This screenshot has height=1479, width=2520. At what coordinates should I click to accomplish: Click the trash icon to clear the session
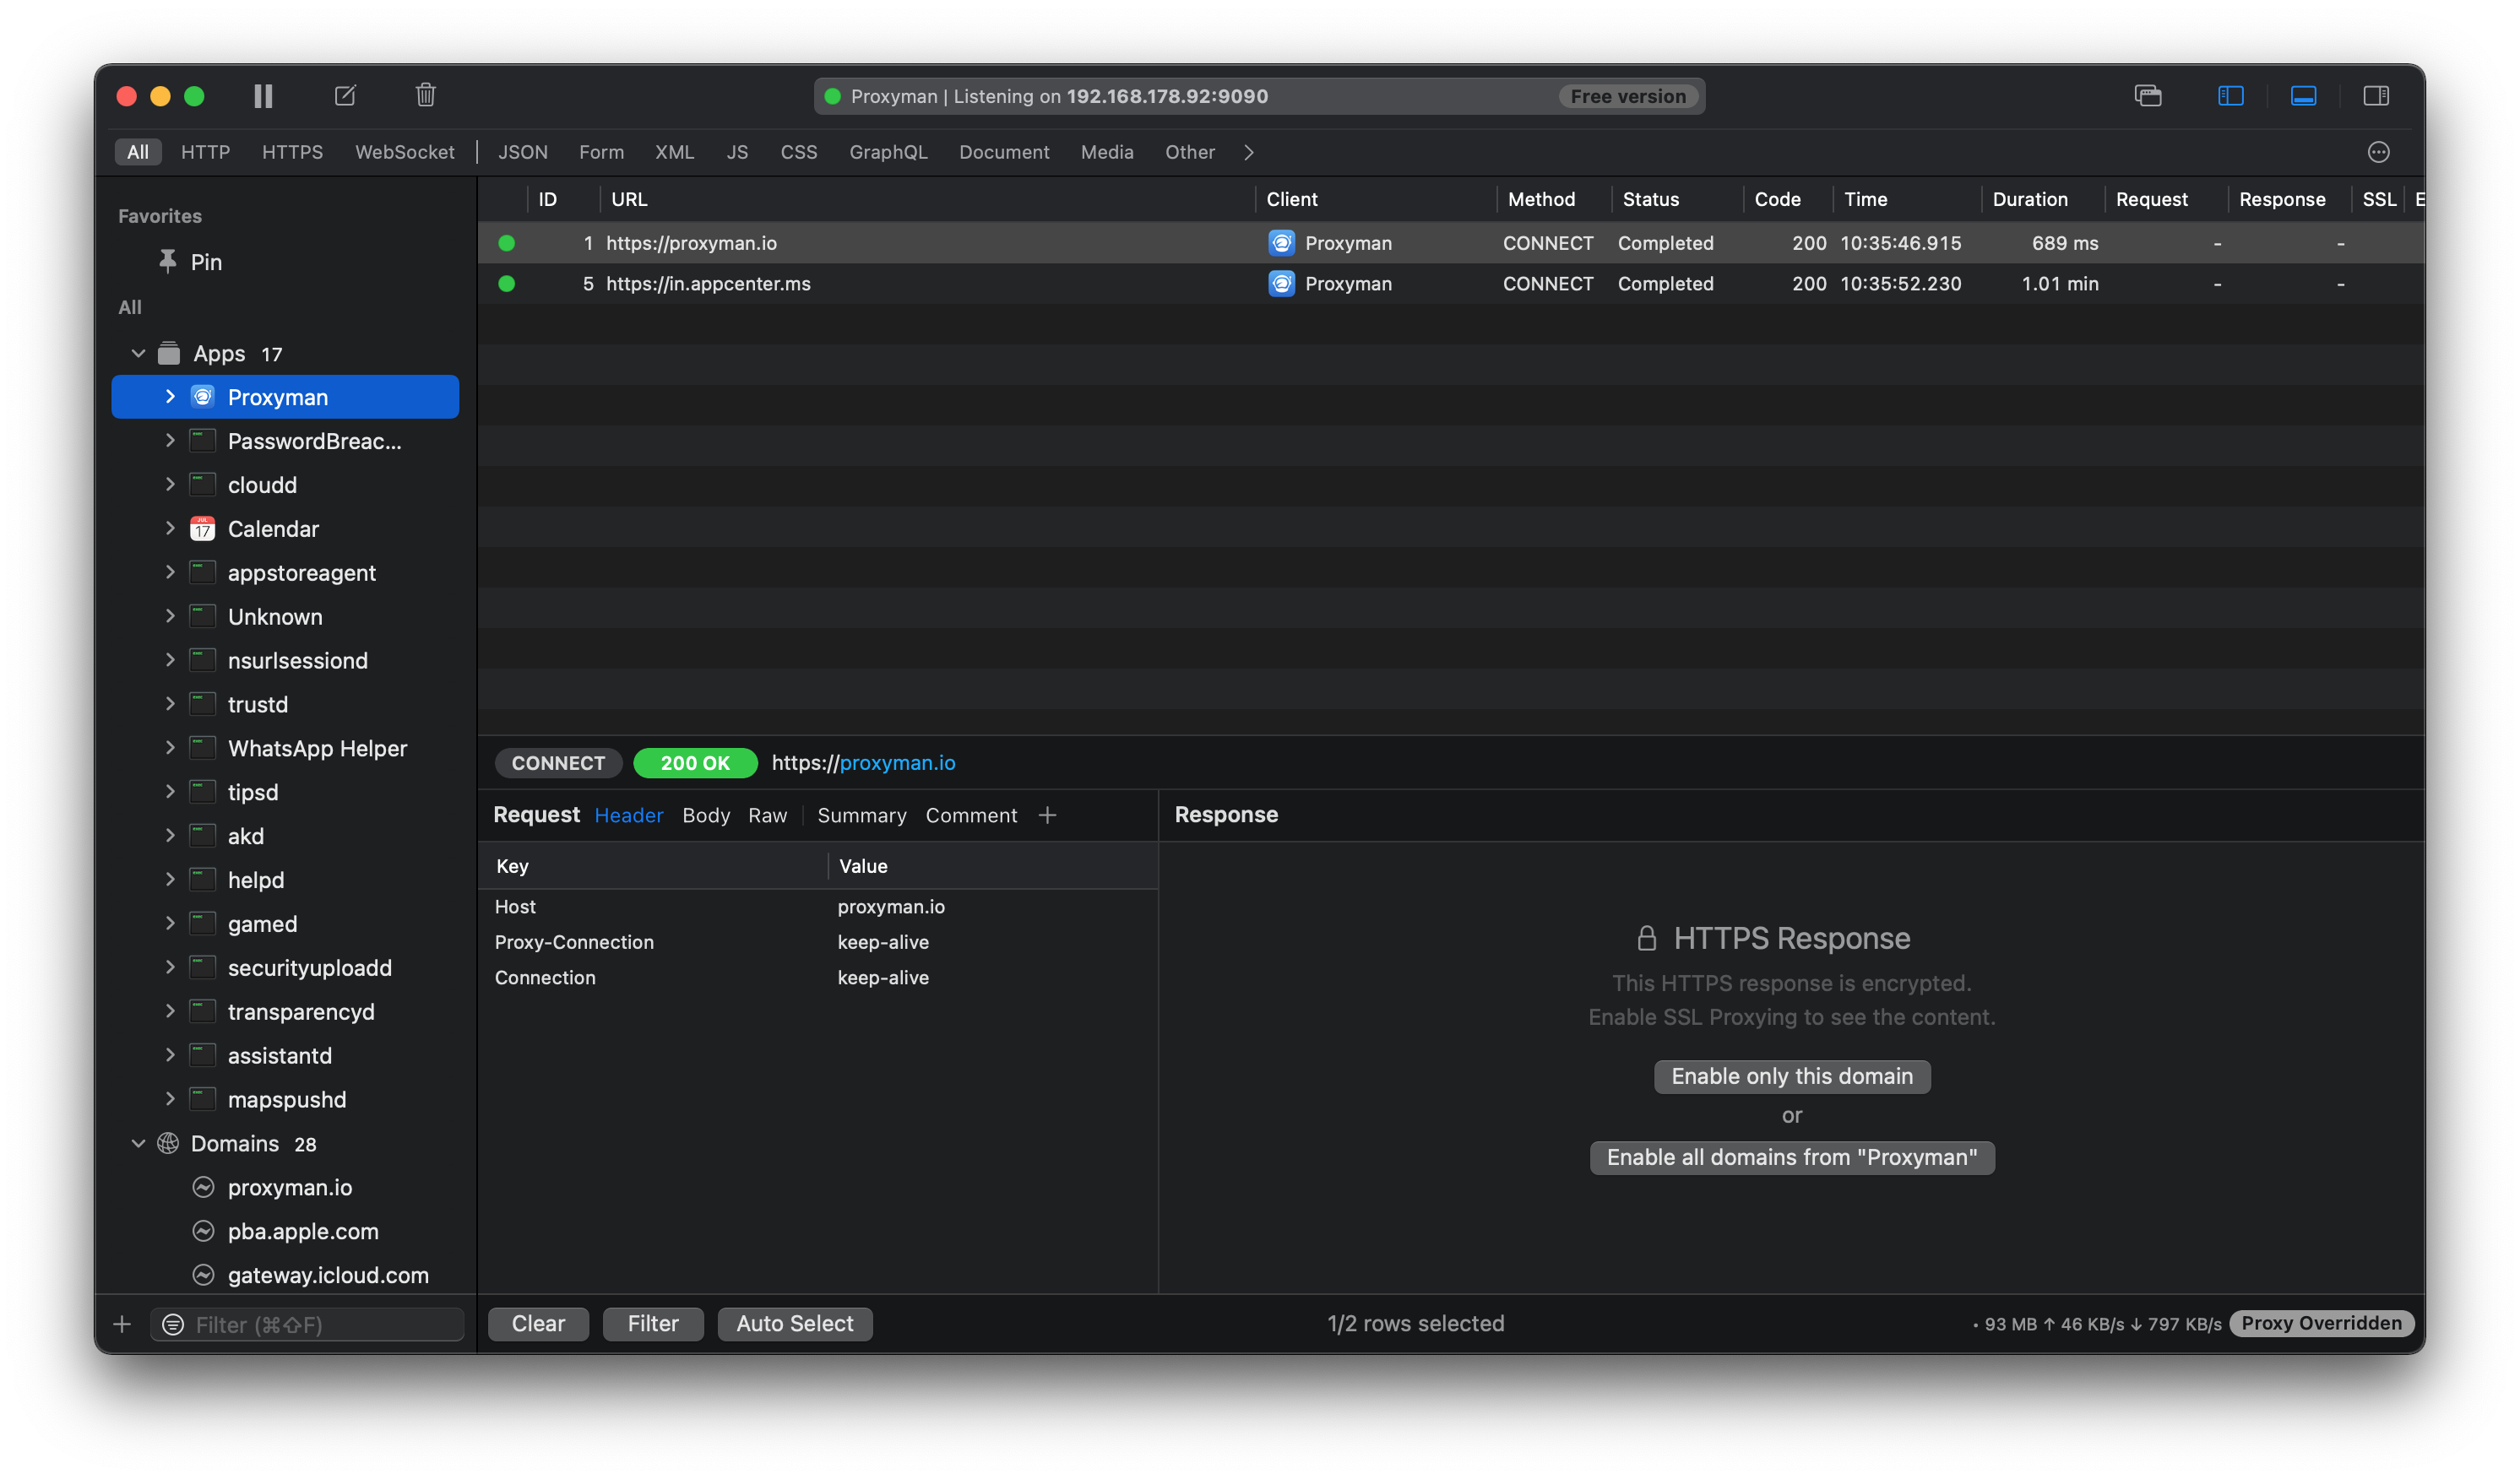tap(425, 95)
